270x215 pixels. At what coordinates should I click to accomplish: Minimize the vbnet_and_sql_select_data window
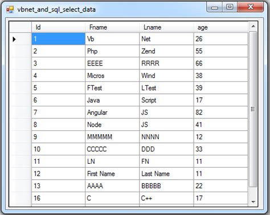click(x=215, y=7)
